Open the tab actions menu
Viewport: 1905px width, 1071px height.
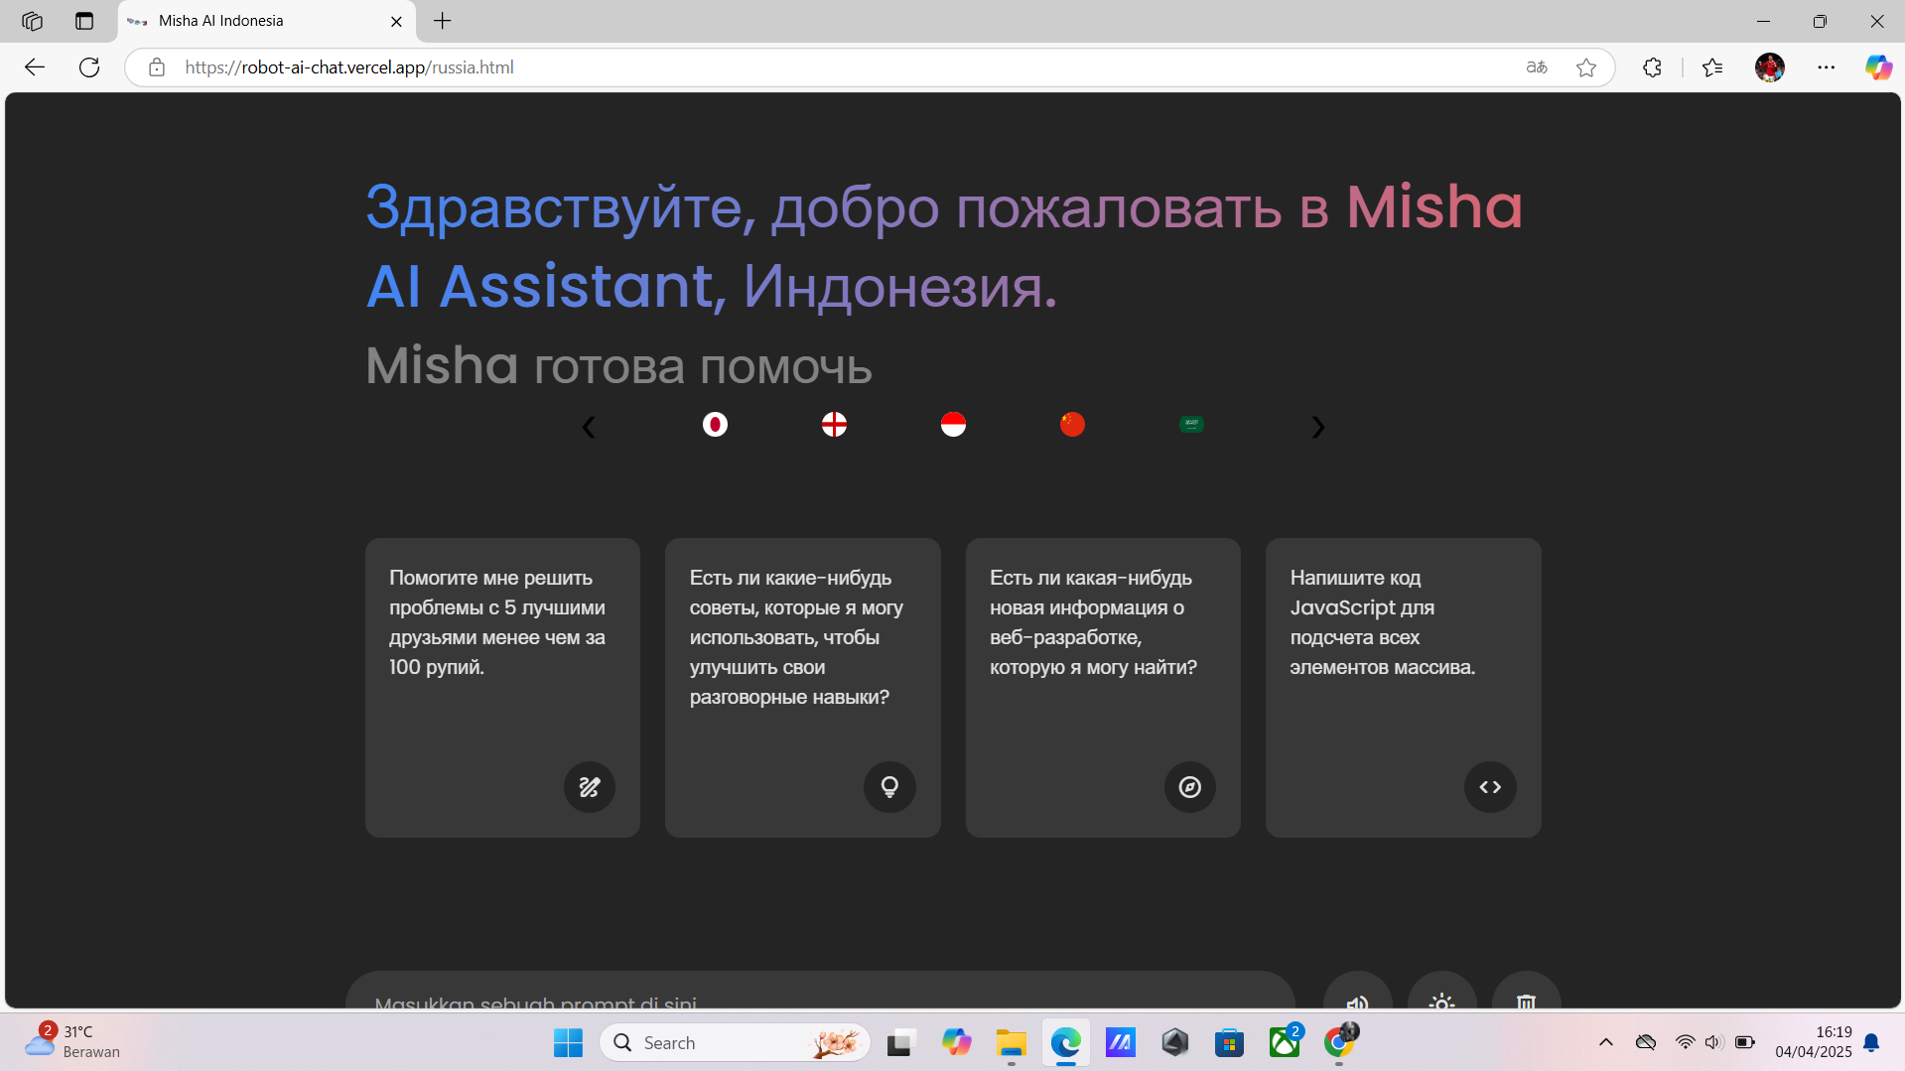tap(84, 21)
